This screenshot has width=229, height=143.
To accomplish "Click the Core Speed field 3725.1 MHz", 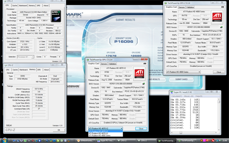I will [x=25, y=42].
